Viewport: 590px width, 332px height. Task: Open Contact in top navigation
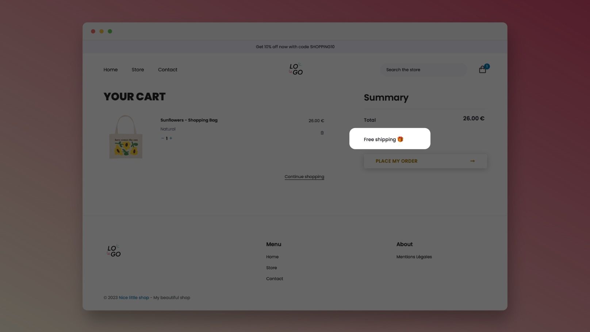click(168, 70)
